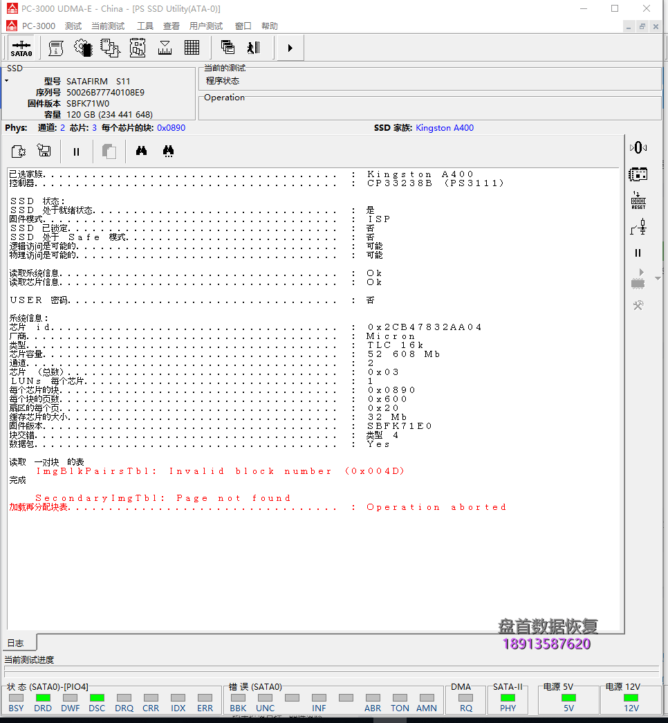
Task: Restore the inner PS SSD Utility window
Action: point(642,27)
